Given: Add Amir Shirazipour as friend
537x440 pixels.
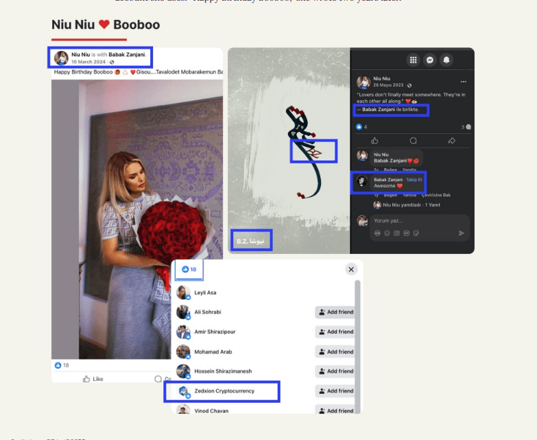Looking at the screenshot, I should pos(335,332).
